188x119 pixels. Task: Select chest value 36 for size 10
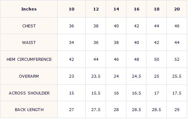[71, 26]
